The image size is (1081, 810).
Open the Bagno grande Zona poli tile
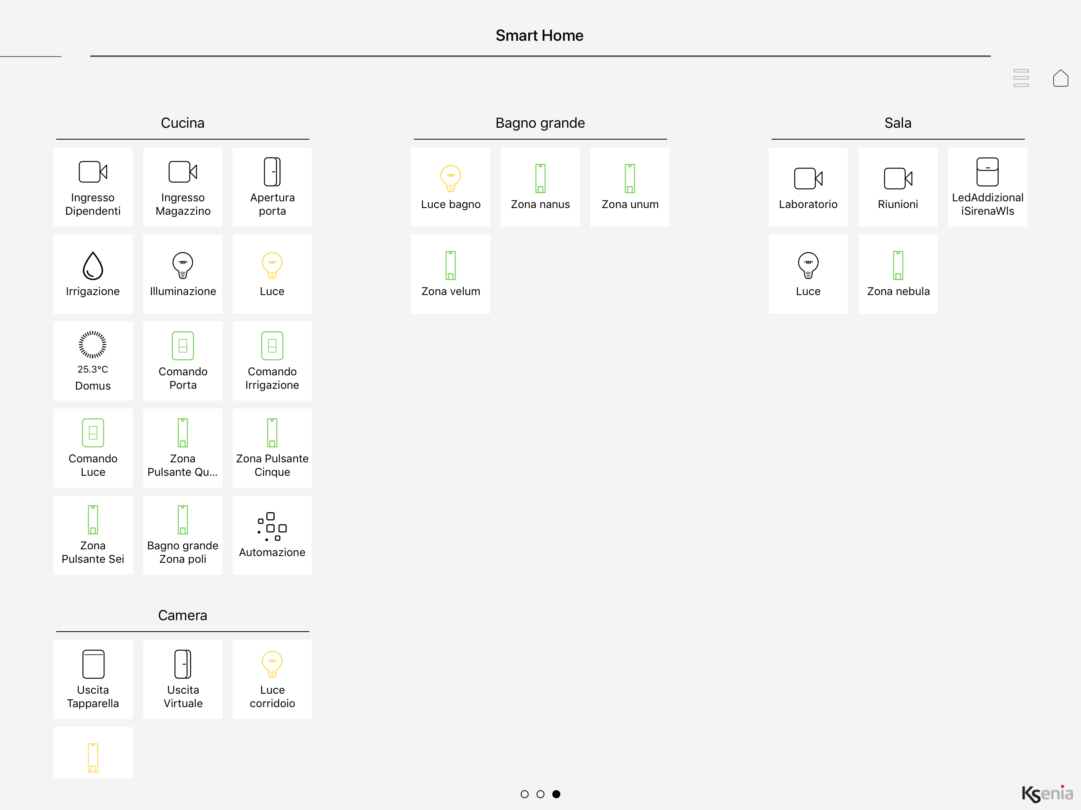183,535
